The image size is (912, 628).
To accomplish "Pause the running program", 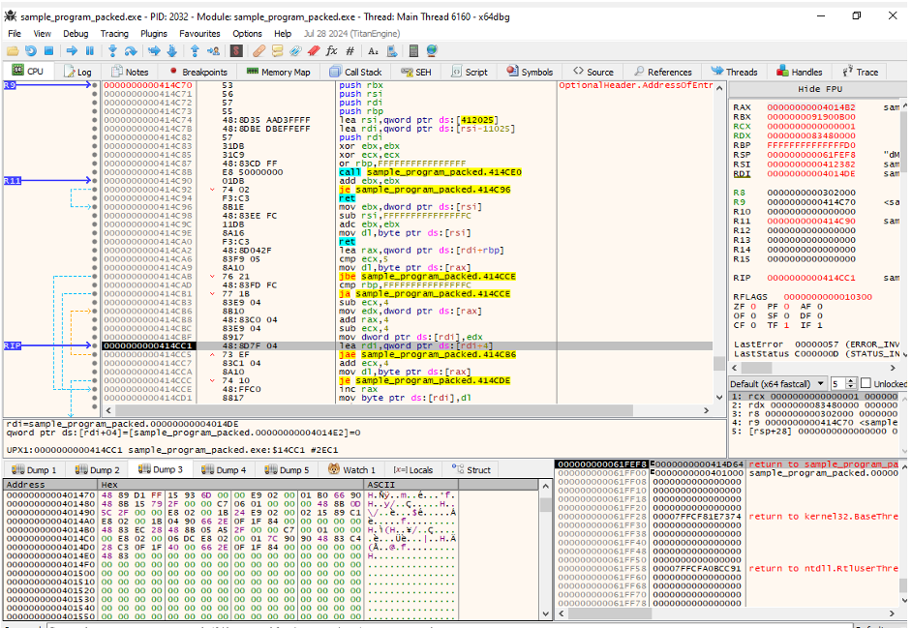I will point(88,49).
